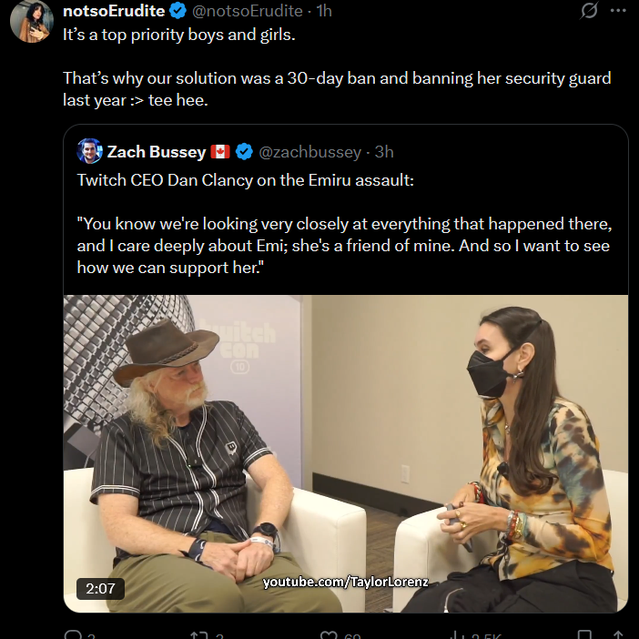Open the view analytics bar-chart icon
639x639 pixels.
point(457,635)
